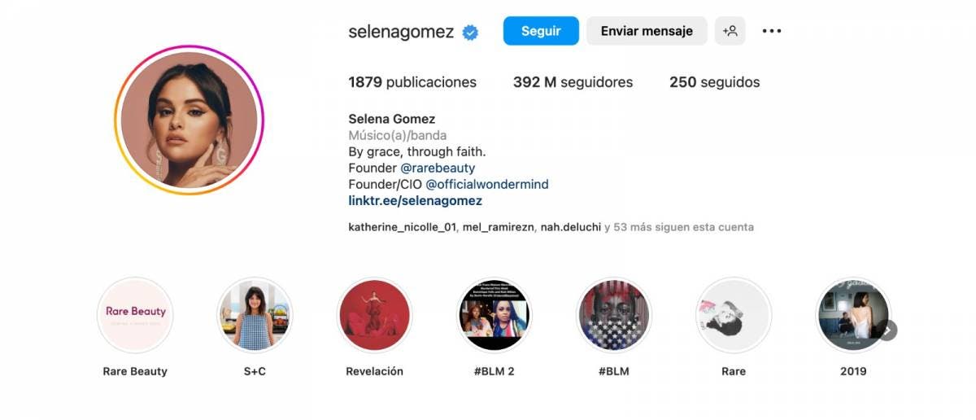Click the Enviar mensaje button
This screenshot has height=420, width=976.
point(647,31)
